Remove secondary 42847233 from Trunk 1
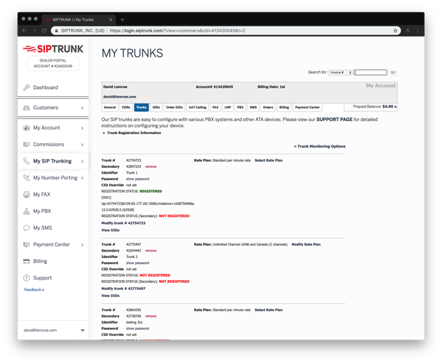The width and height of the screenshot is (442, 363). click(151, 167)
